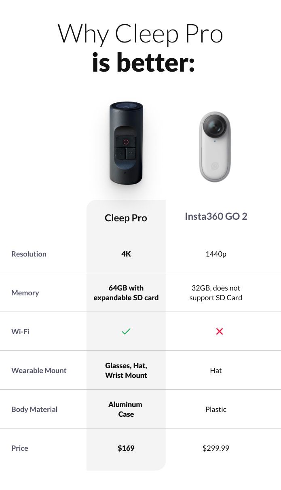Click the Wearable Mount row label
This screenshot has height=490, width=281.
(x=39, y=371)
